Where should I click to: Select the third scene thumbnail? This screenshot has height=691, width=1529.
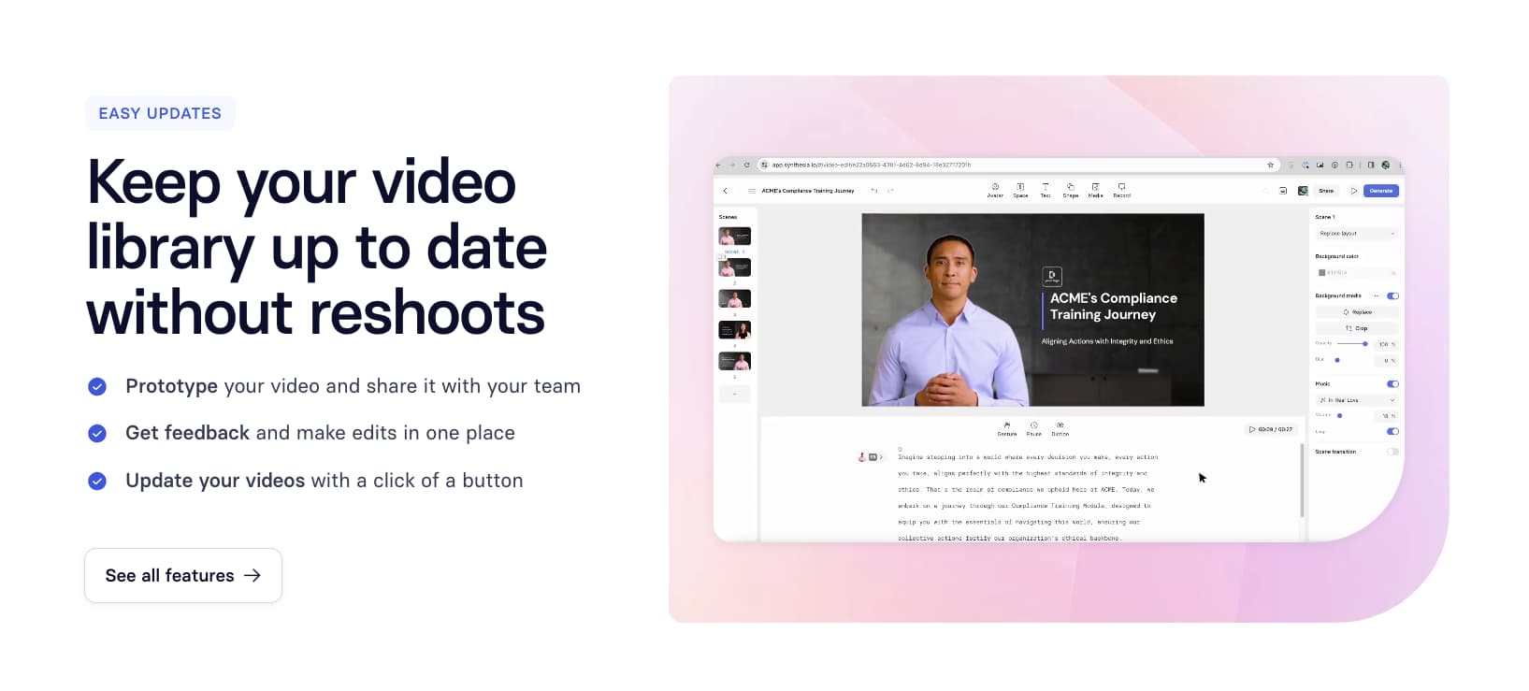734,299
